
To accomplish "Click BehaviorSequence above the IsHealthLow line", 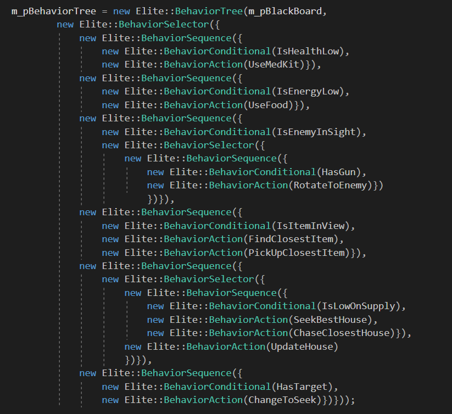I will click(186, 38).
